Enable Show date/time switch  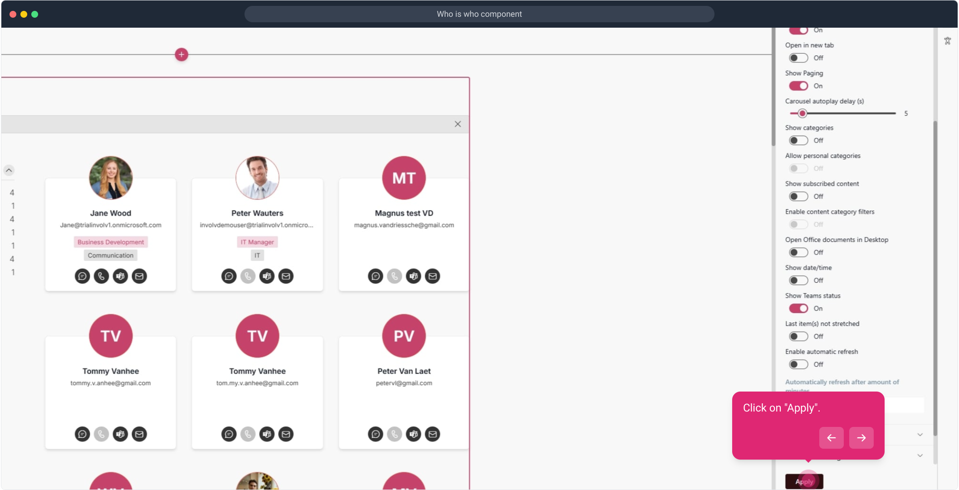click(x=798, y=280)
